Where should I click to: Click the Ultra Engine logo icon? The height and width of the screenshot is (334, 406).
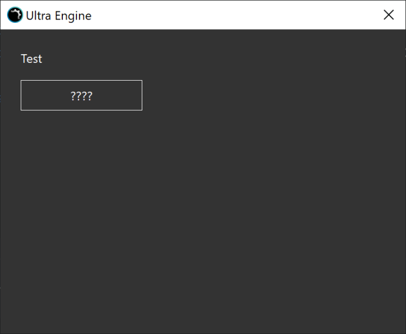15,15
